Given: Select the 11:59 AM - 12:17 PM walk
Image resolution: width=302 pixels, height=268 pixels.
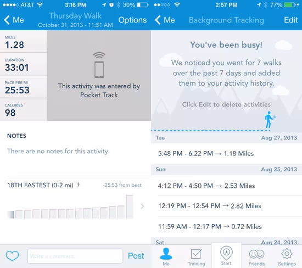Looking at the screenshot, I should (226, 227).
